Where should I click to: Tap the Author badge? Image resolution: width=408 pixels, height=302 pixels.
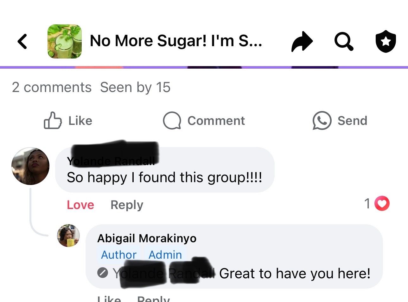point(119,255)
